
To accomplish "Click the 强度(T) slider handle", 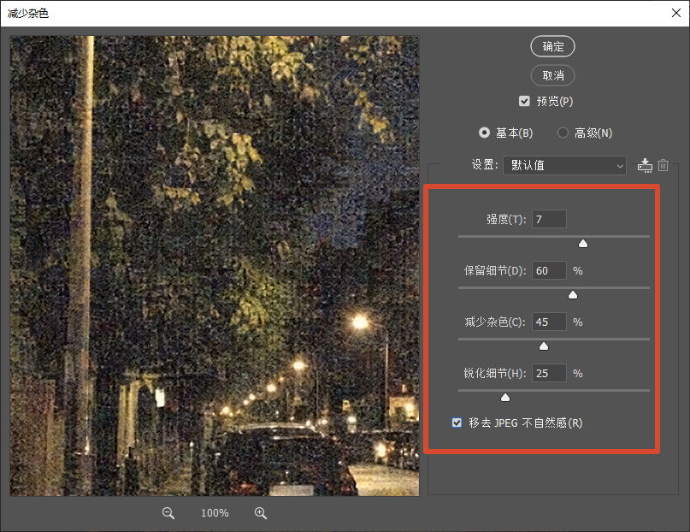I will pyautogui.click(x=583, y=244).
